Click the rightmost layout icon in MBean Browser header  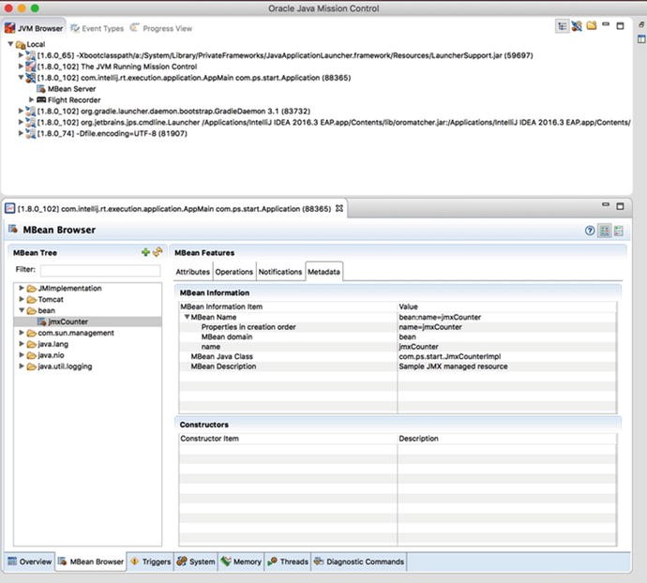point(619,231)
